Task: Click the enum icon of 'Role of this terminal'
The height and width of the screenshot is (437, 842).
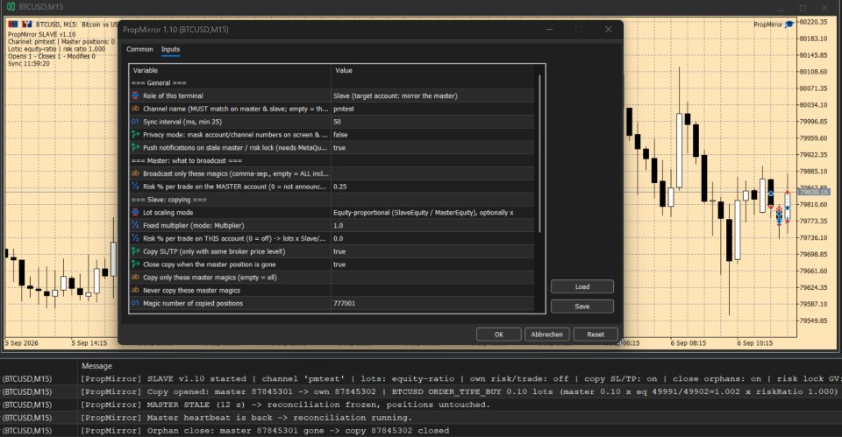Action: pos(135,95)
